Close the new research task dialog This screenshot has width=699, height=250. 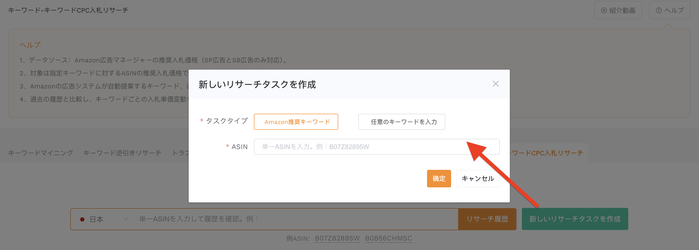coord(496,84)
